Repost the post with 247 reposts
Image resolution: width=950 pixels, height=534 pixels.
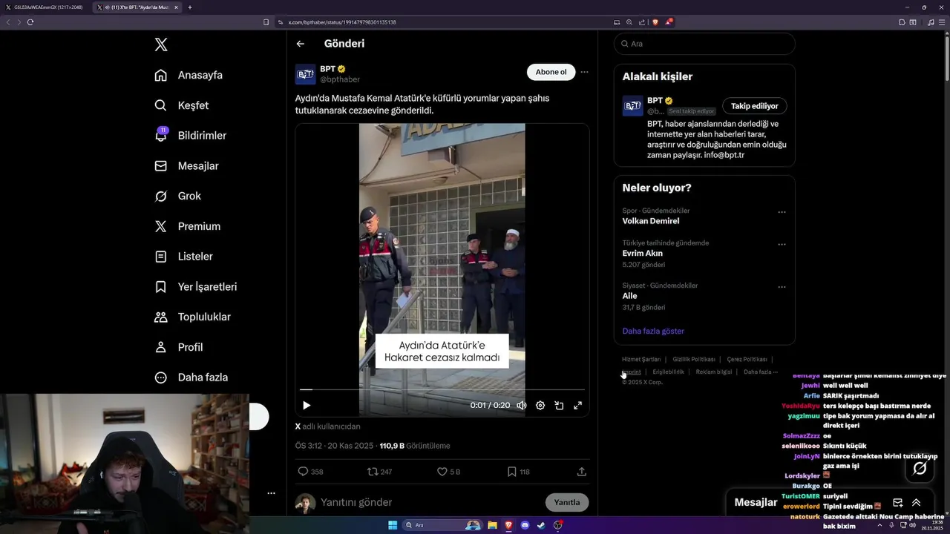(x=379, y=472)
